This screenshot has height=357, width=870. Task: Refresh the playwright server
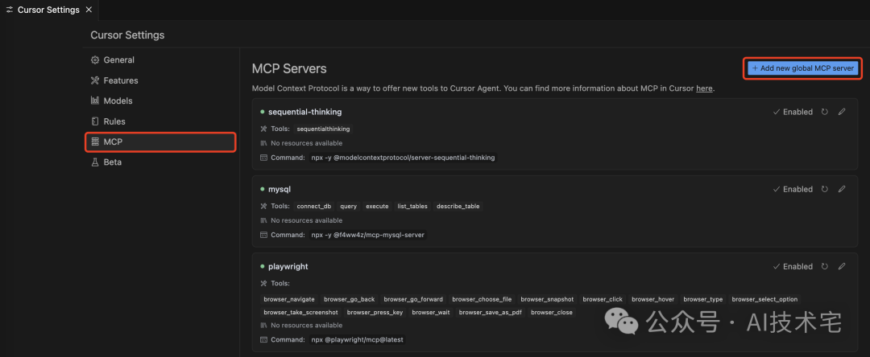point(825,266)
